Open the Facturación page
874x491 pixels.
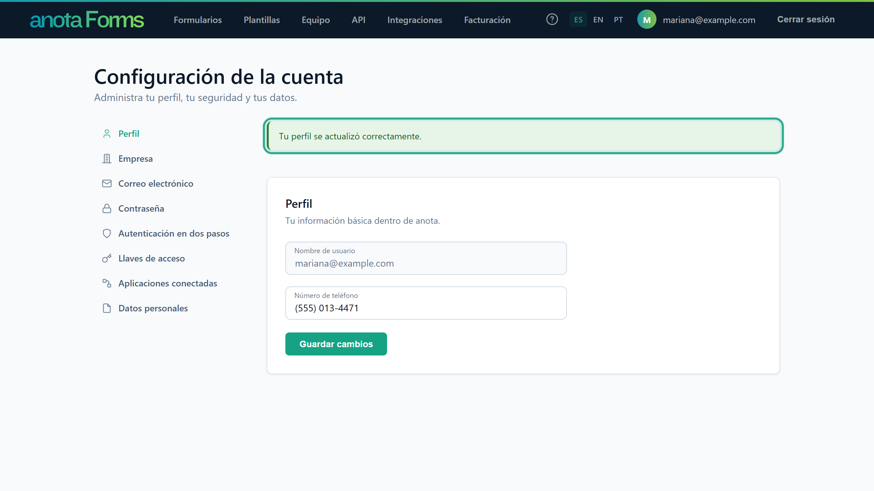pyautogui.click(x=487, y=20)
